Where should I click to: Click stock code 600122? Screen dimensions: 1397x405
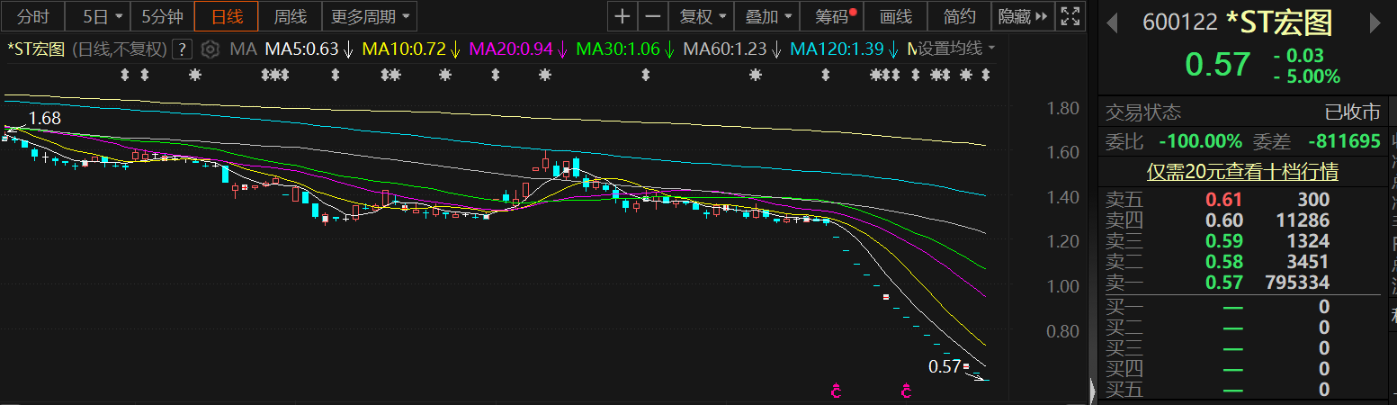pos(1180,22)
